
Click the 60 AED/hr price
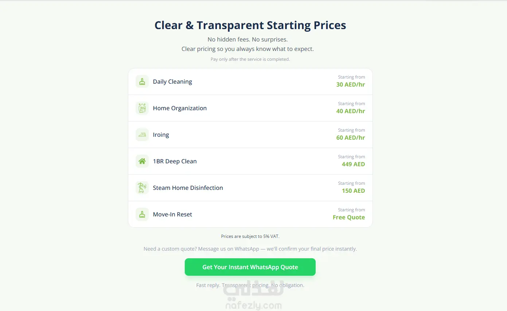[351, 137]
